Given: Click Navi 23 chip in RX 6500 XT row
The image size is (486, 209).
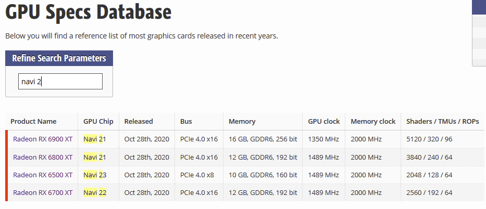Looking at the screenshot, I should point(95,175).
